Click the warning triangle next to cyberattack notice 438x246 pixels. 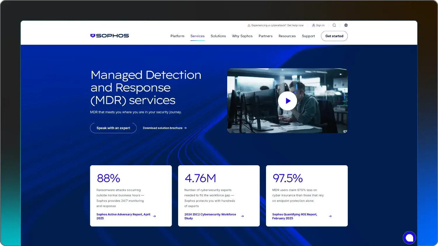tap(249, 25)
